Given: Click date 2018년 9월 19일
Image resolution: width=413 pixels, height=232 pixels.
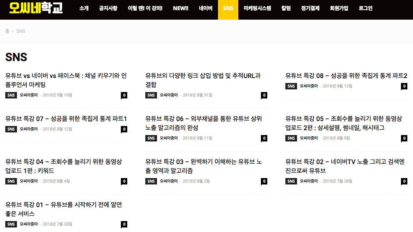Looking at the screenshot, I should (58, 95).
